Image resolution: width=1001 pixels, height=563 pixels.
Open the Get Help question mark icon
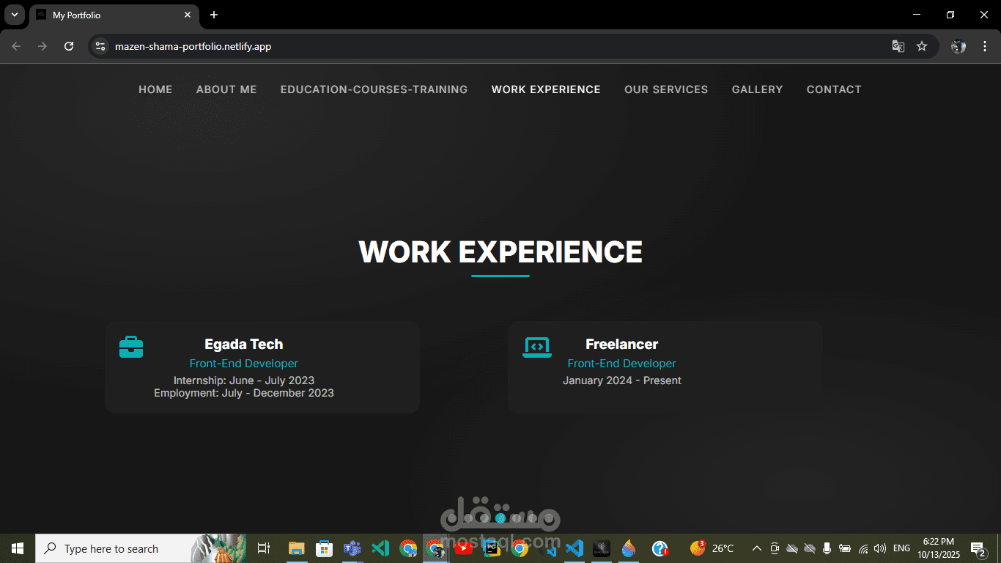tap(660, 548)
